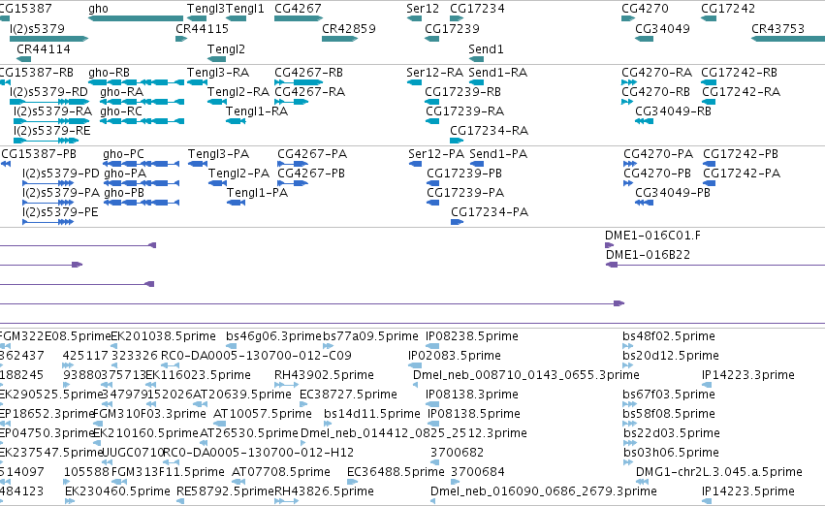The width and height of the screenshot is (825, 506).
Task: Click the CG34049-RB transcript label
Action: tap(674, 111)
